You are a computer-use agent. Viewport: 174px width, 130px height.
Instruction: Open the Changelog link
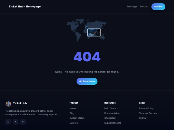[x=110, y=118]
